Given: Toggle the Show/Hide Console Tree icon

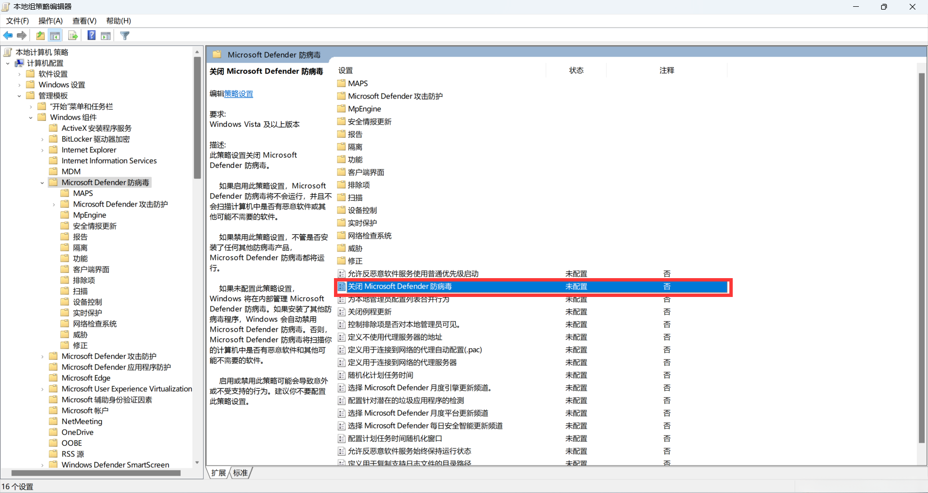Looking at the screenshot, I should coord(55,35).
